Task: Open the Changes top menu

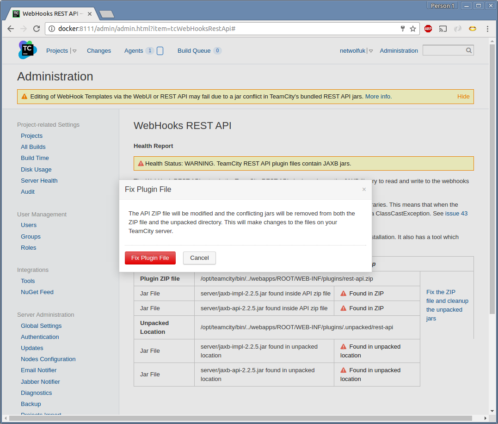Action: [99, 51]
